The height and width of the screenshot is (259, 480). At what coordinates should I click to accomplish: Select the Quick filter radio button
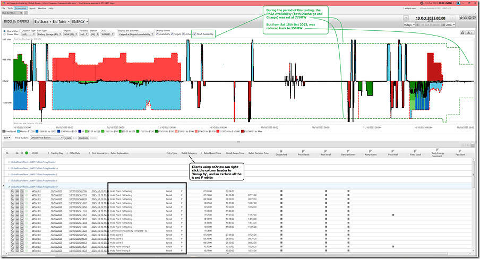pos(4,31)
